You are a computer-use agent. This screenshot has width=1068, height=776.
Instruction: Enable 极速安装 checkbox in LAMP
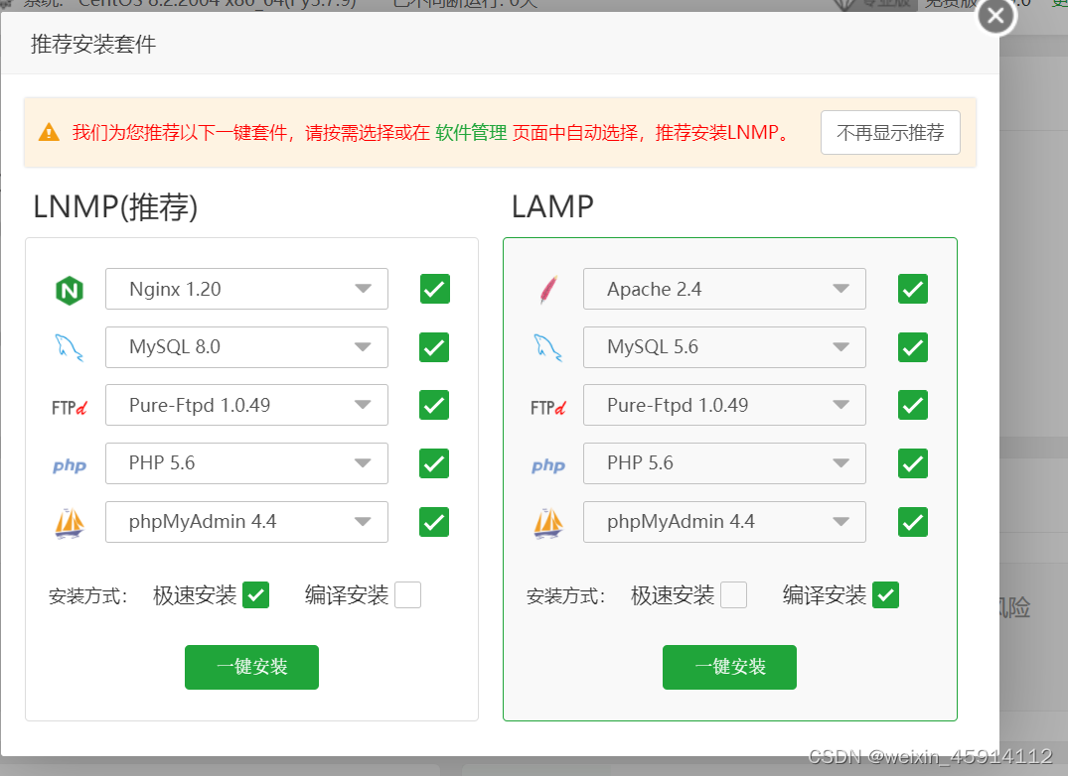(x=733, y=595)
